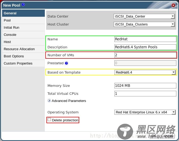Focus the Name input field
This screenshot has width=179, height=141.
click(x=145, y=39)
